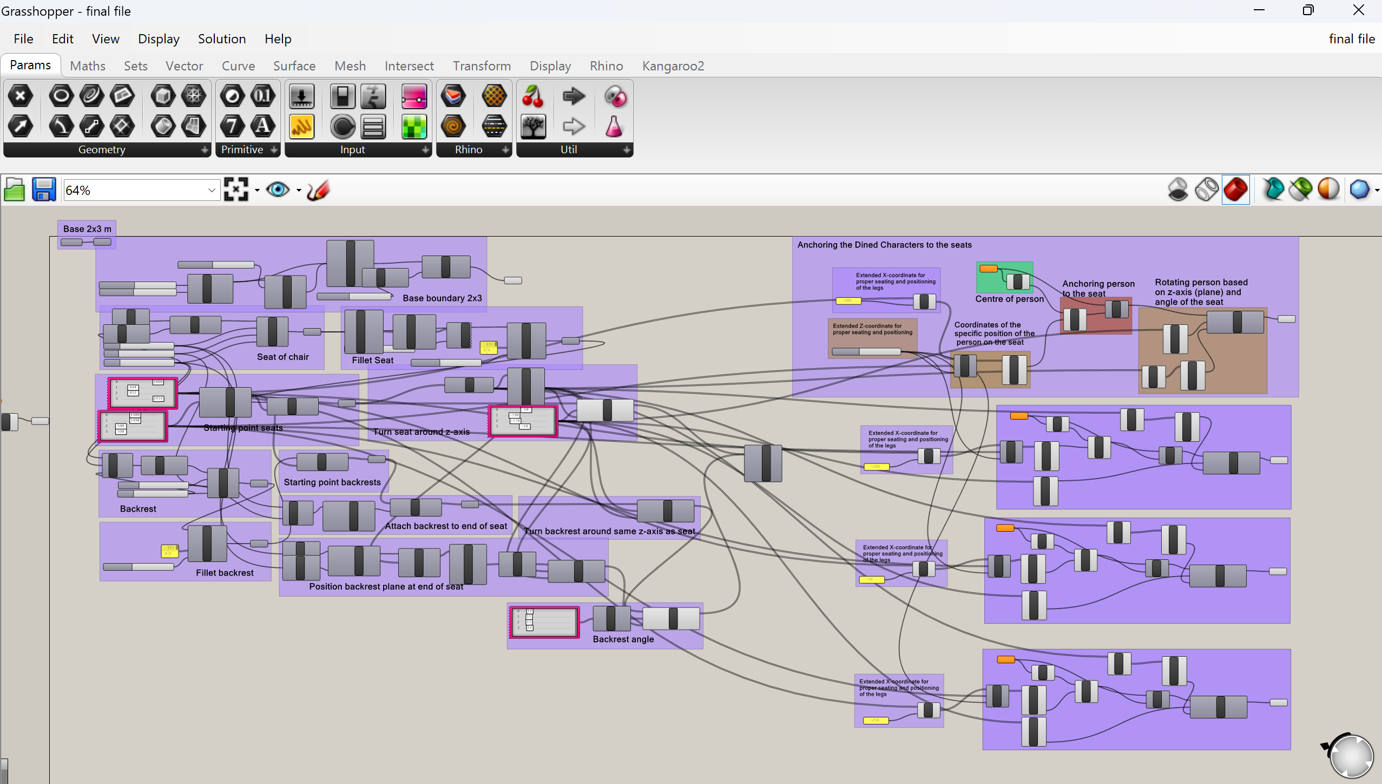Open the Display menu

coord(159,39)
